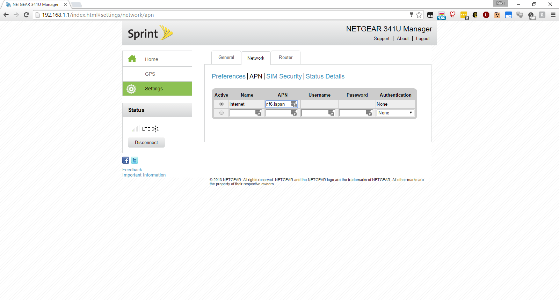The image size is (559, 300).
Task: Switch to the General tab
Action: point(226,58)
